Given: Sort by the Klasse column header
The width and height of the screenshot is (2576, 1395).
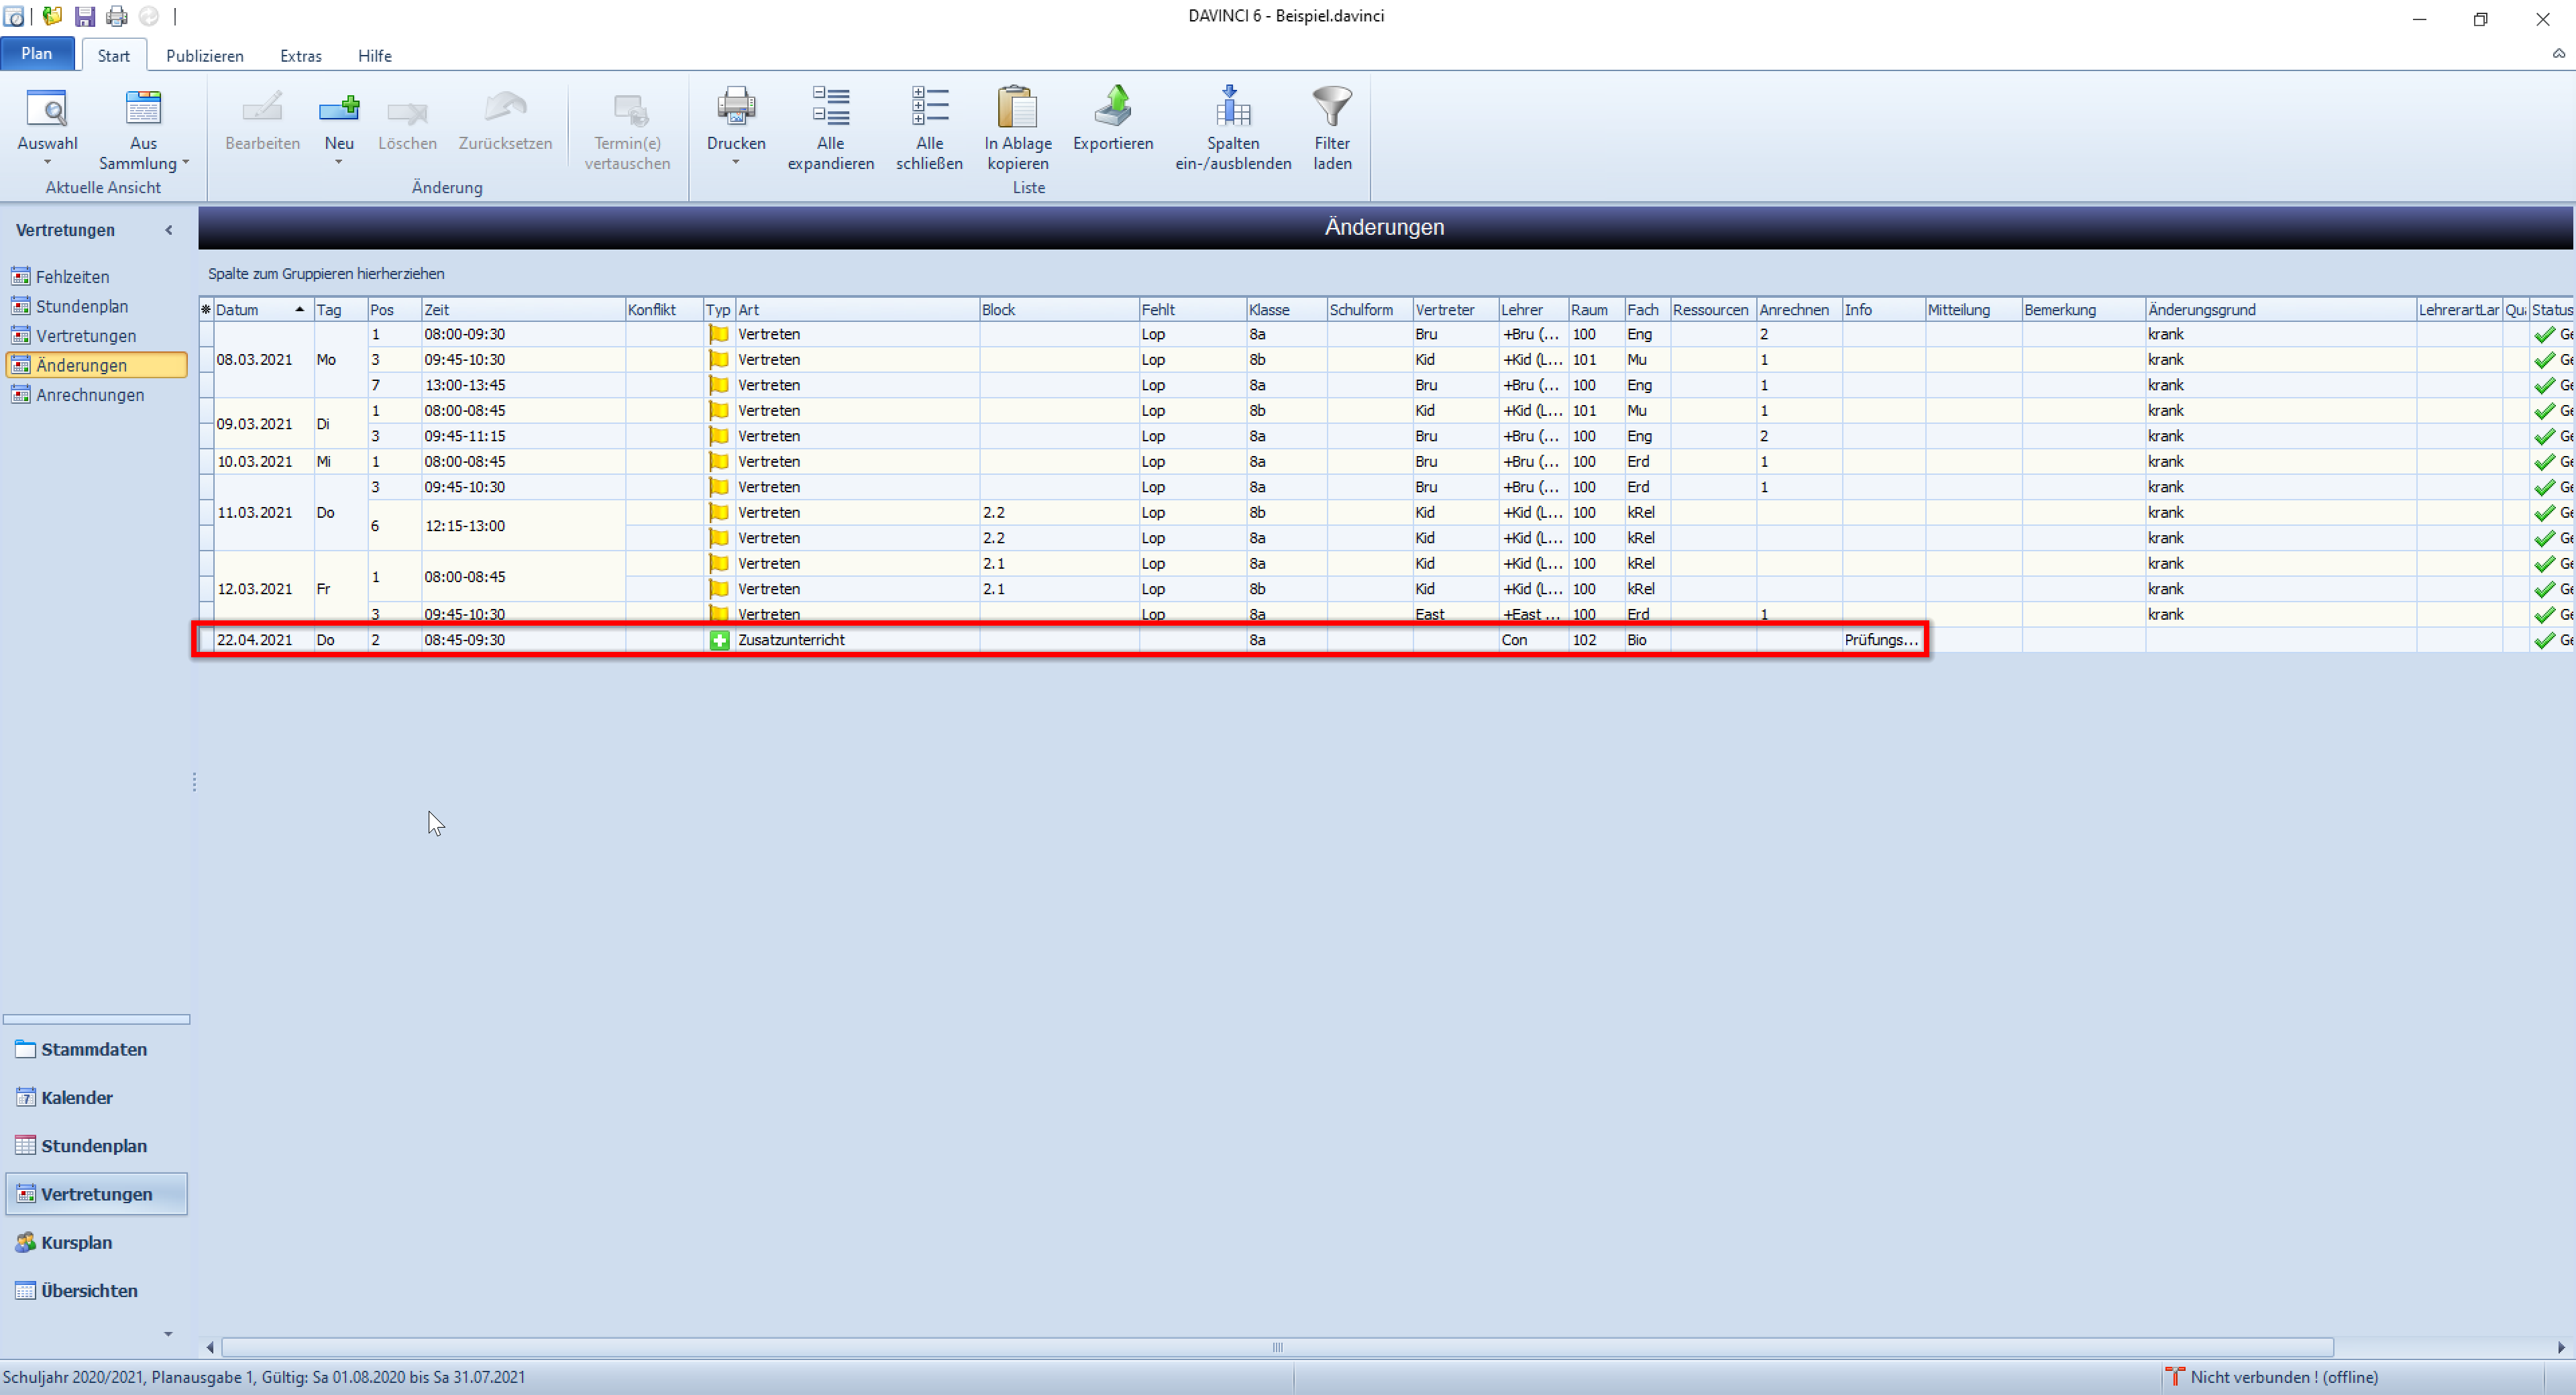Looking at the screenshot, I should pyautogui.click(x=1286, y=310).
